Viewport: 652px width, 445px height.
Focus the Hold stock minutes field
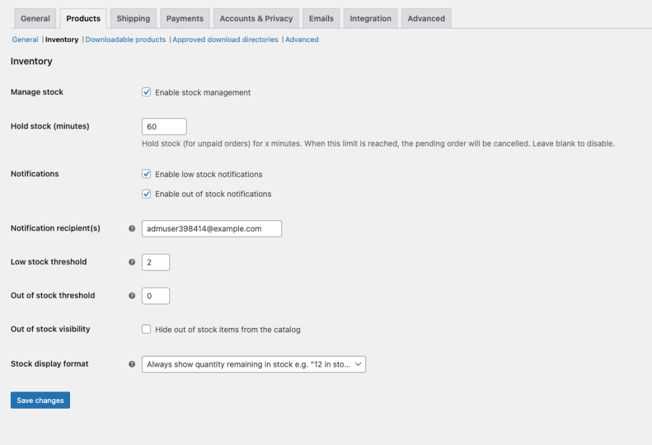(x=164, y=127)
